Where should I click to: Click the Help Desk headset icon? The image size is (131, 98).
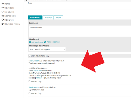(3, 20)
